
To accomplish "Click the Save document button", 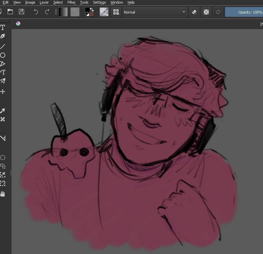I will (21, 12).
